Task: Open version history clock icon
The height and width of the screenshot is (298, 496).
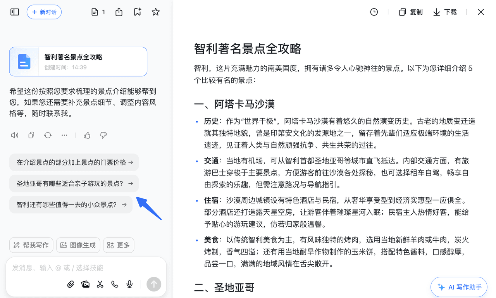Action: click(374, 12)
